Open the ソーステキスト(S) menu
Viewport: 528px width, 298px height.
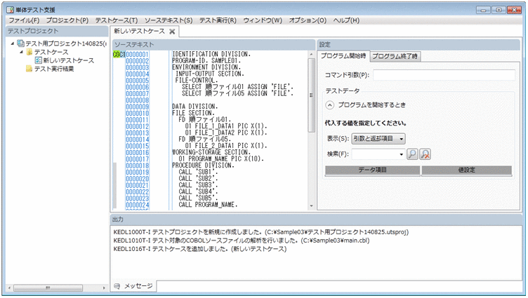tap(169, 20)
